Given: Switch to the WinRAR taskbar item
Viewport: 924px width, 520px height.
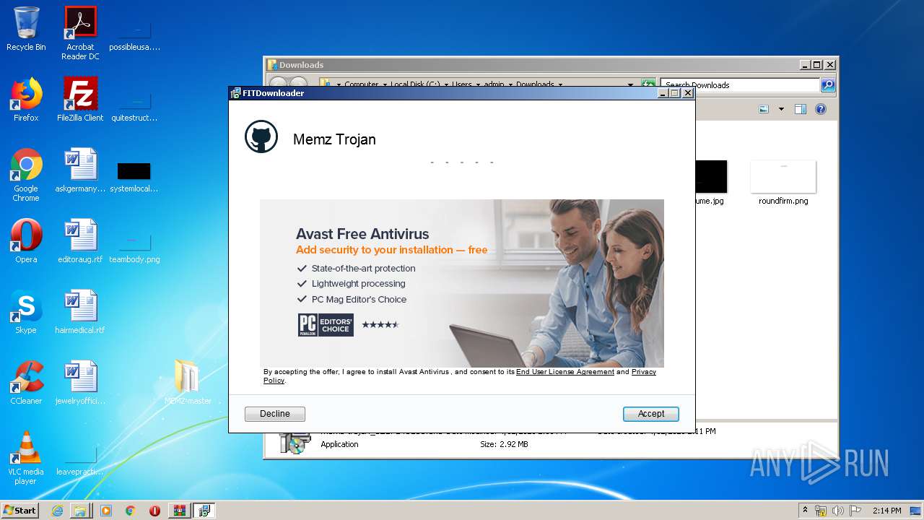Looking at the screenshot, I should point(179,511).
